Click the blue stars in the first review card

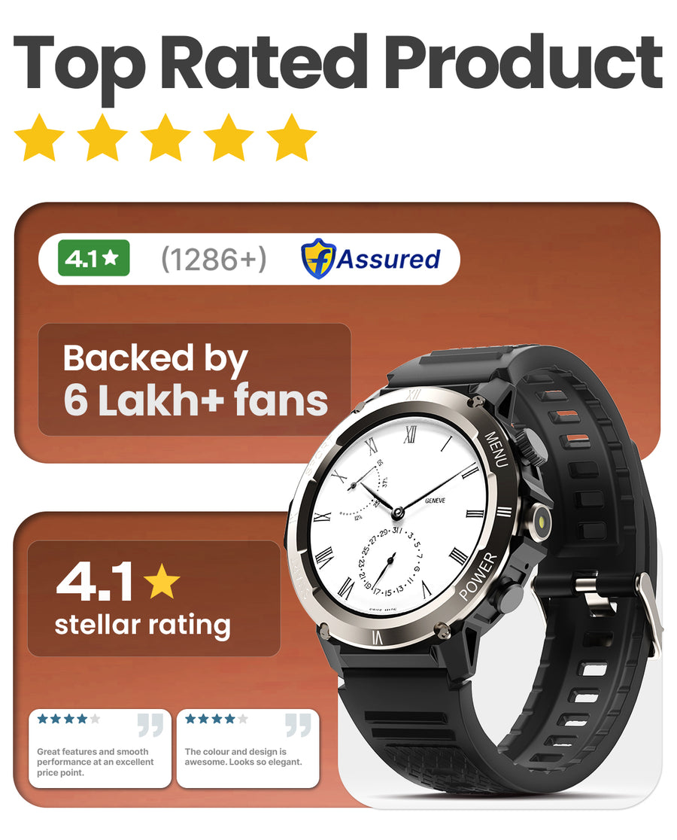[68, 719]
